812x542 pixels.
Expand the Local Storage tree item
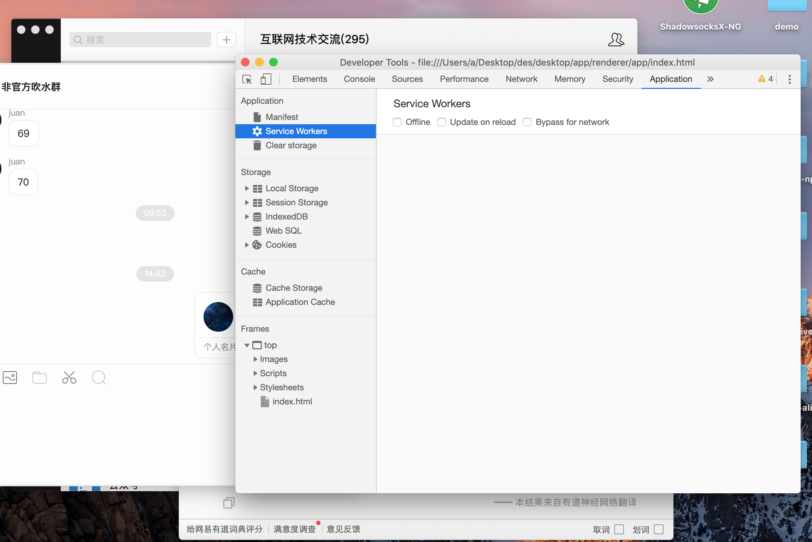(247, 188)
